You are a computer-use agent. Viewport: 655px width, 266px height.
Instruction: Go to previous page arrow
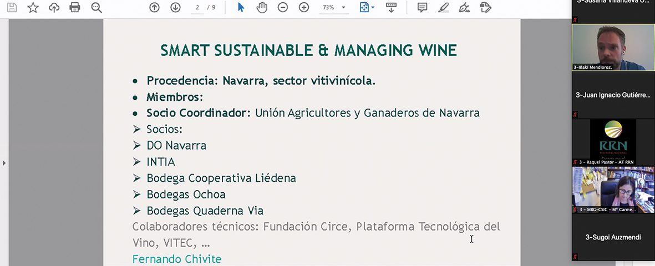155,8
